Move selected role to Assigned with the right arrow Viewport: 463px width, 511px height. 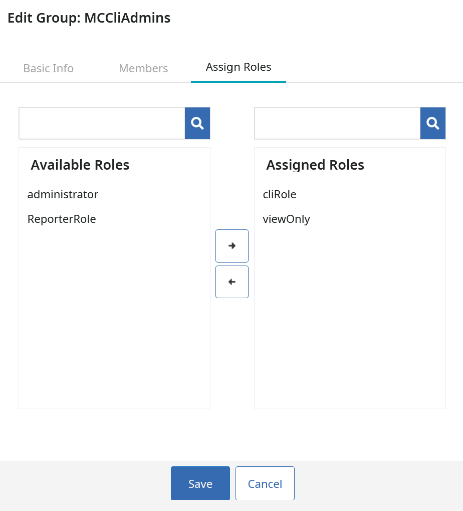point(232,246)
